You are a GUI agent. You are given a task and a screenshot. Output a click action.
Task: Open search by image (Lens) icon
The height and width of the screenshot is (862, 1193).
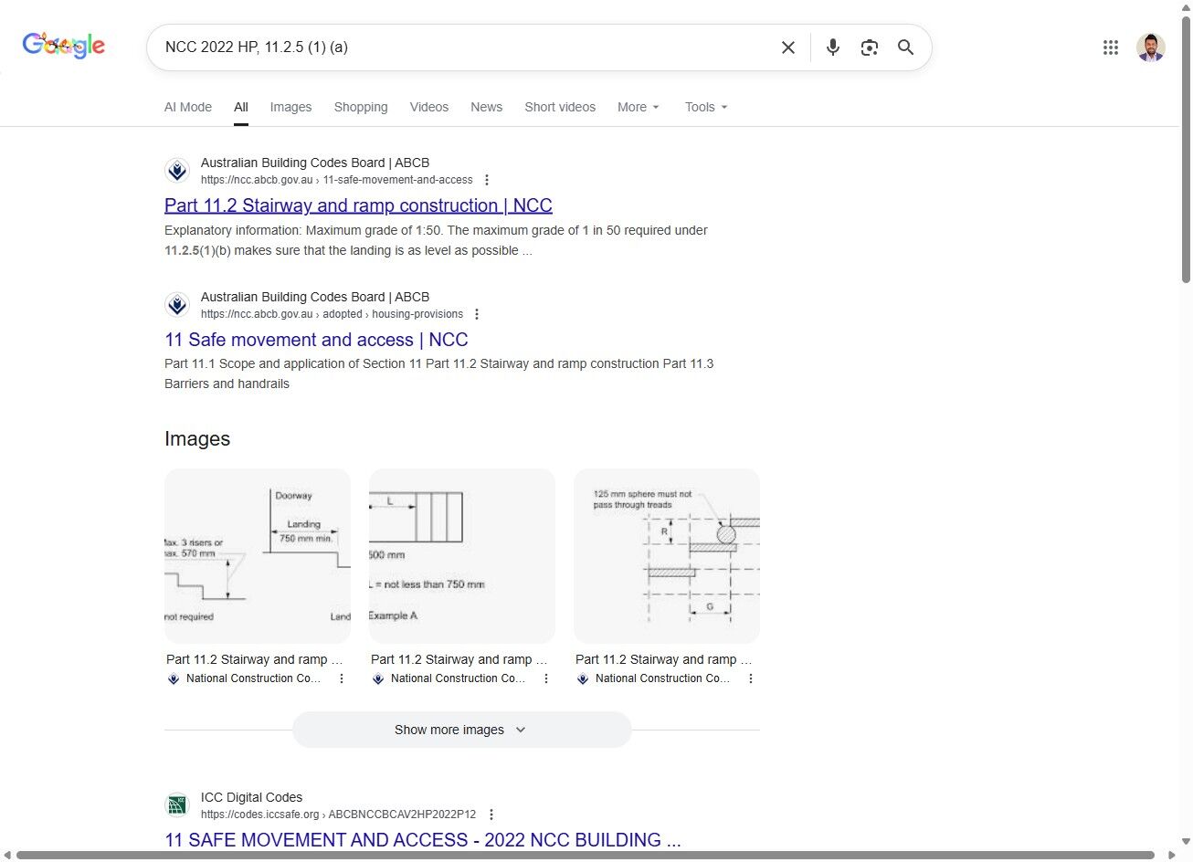tap(869, 47)
